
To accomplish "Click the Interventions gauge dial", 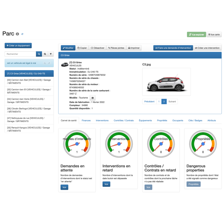I will tap(119, 144).
